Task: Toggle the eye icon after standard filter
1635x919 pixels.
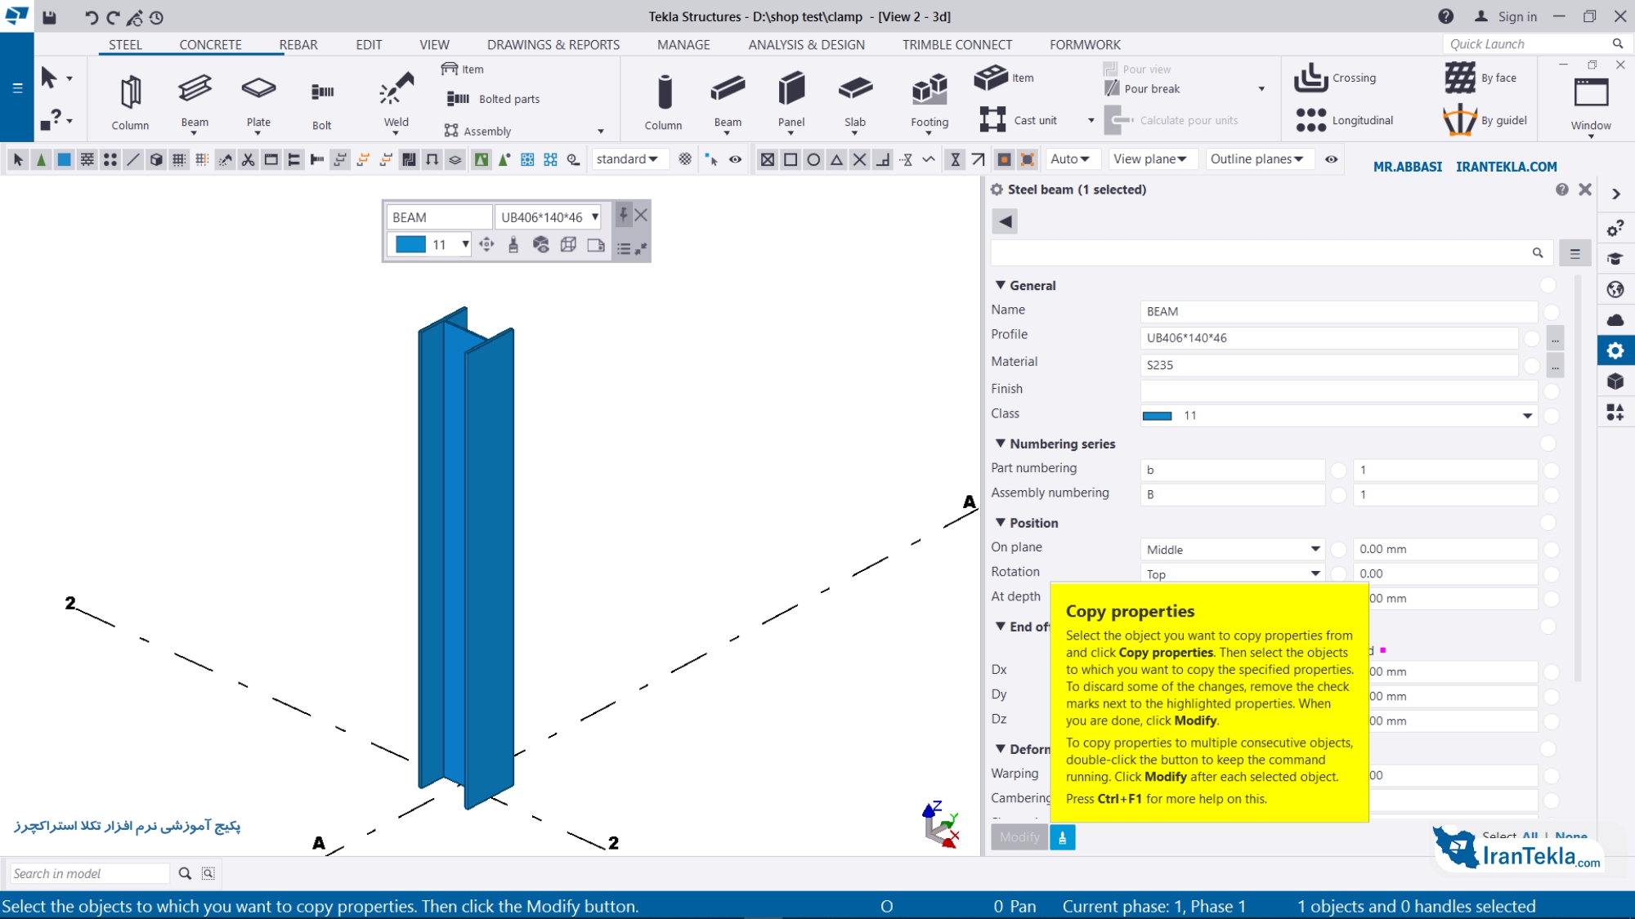Action: tap(736, 159)
